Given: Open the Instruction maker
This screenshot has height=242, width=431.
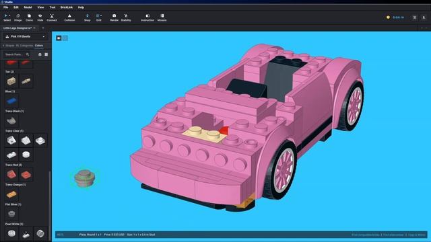Looking at the screenshot, I should [147, 17].
